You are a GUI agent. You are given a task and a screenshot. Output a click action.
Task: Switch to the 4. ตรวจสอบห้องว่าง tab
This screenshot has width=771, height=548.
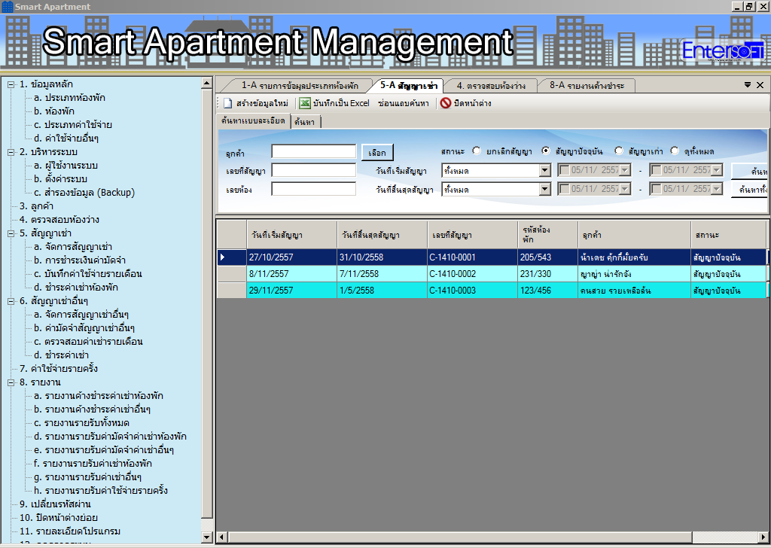tap(491, 86)
